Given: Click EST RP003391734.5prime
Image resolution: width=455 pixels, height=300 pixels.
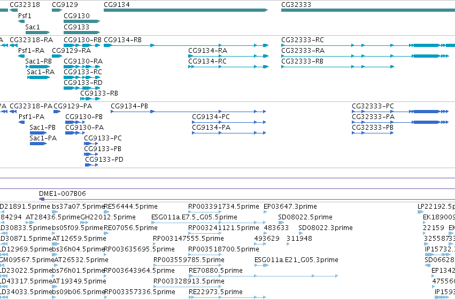Looking at the screenshot, I should pyautogui.click(x=223, y=207).
